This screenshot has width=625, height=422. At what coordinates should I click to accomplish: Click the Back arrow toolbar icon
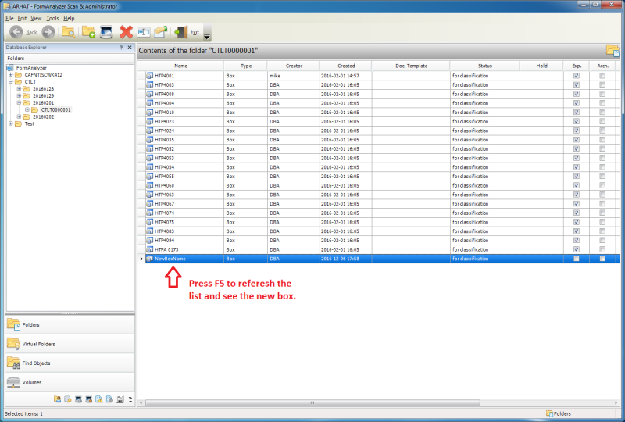pos(16,32)
